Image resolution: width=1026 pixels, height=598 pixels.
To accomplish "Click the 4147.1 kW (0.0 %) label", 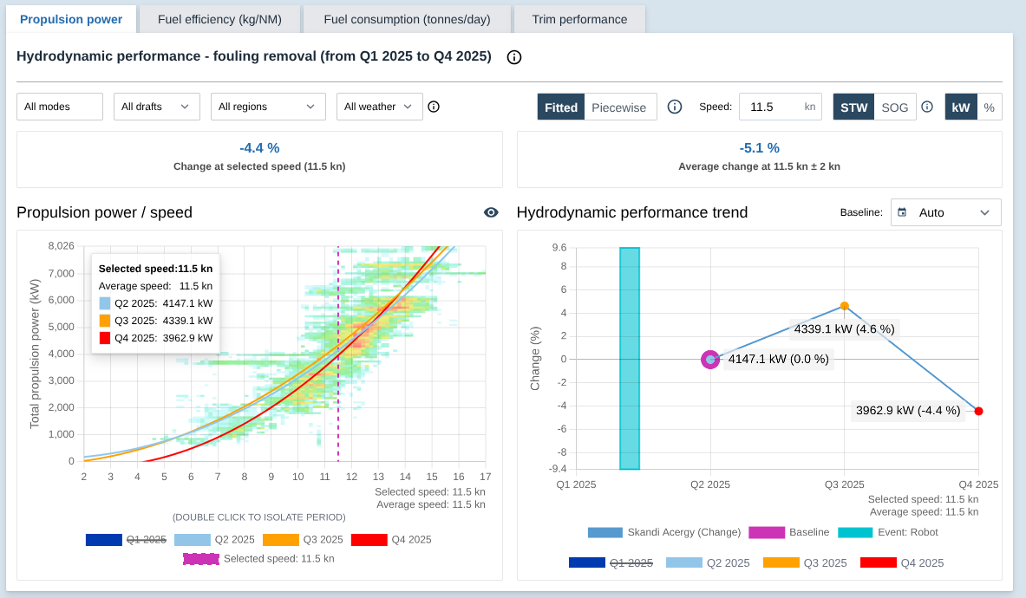I will (778, 360).
